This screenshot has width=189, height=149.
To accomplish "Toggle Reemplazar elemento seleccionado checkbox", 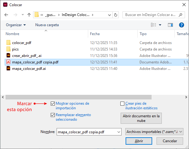I will click(x=53, y=115).
